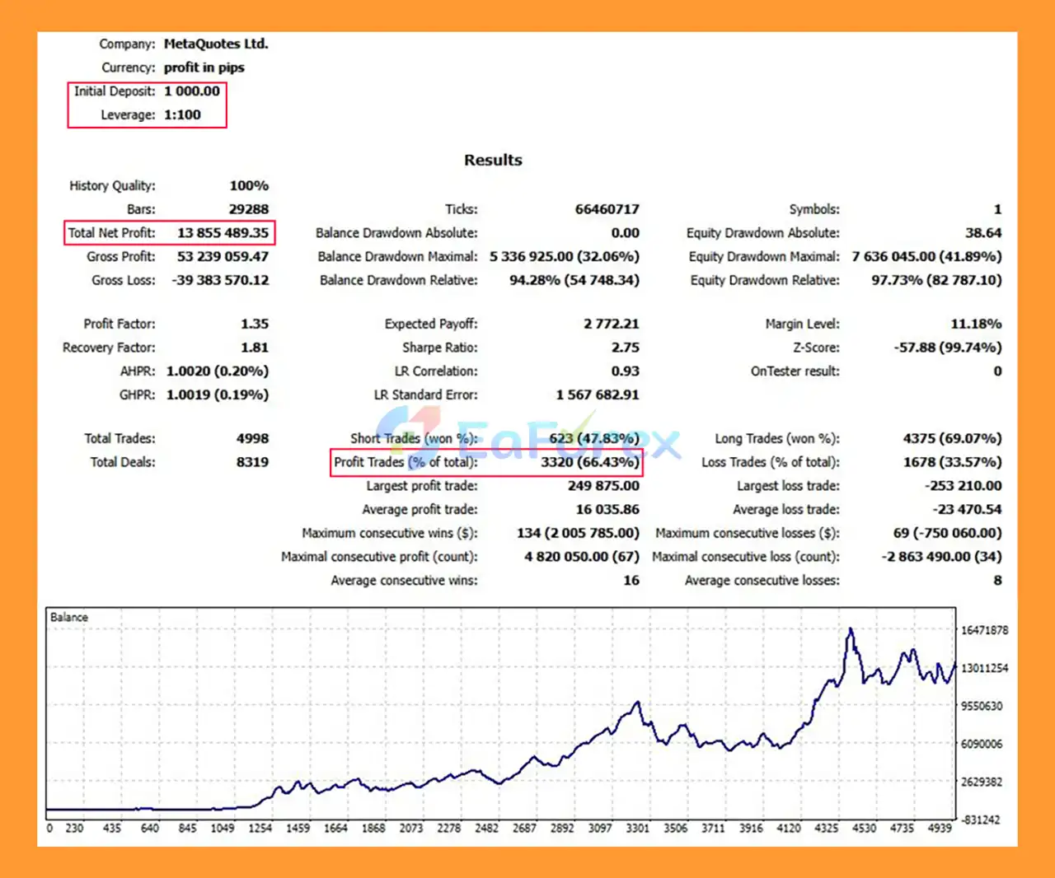Image resolution: width=1055 pixels, height=878 pixels.
Task: Click the 16471878 y-axis label
Action: click(984, 630)
